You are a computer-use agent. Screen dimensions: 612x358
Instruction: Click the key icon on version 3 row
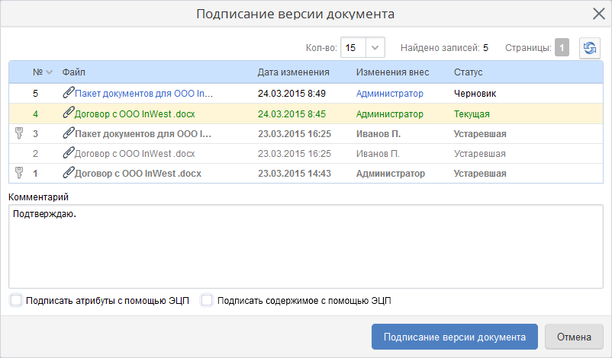pyautogui.click(x=19, y=133)
